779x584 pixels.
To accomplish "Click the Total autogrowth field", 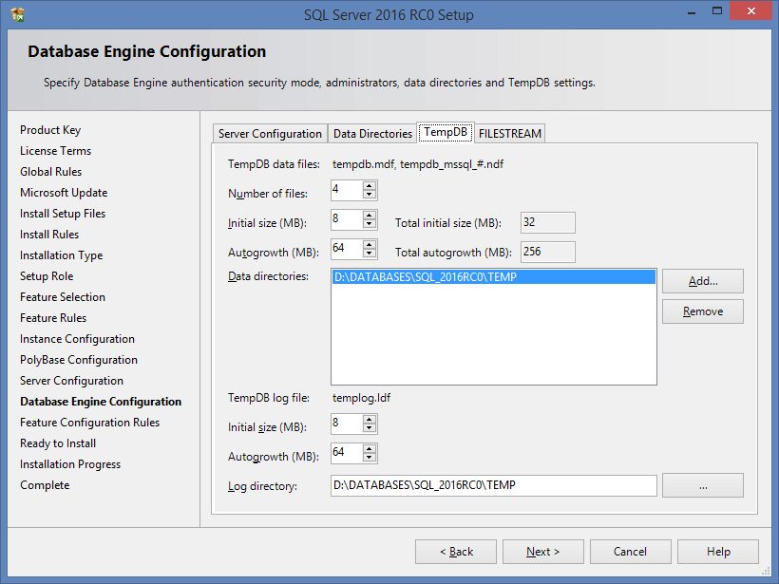I will pyautogui.click(x=548, y=252).
